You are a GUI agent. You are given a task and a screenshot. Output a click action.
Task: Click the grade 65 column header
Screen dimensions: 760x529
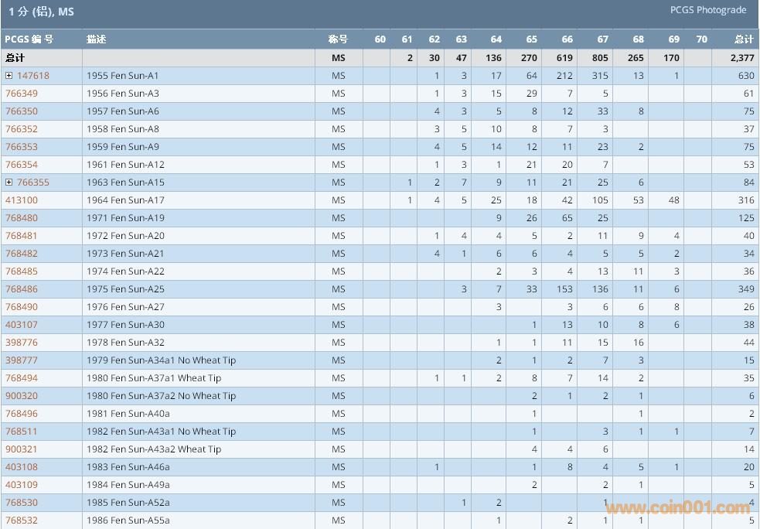pyautogui.click(x=531, y=39)
